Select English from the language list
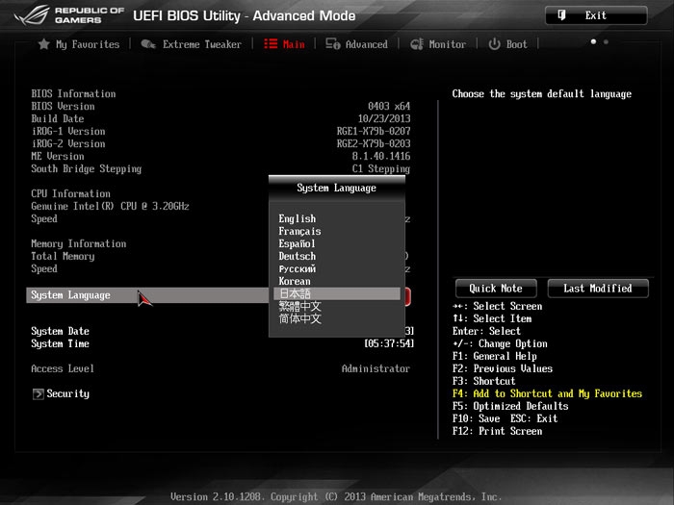Image resolution: width=674 pixels, height=505 pixels. [298, 219]
